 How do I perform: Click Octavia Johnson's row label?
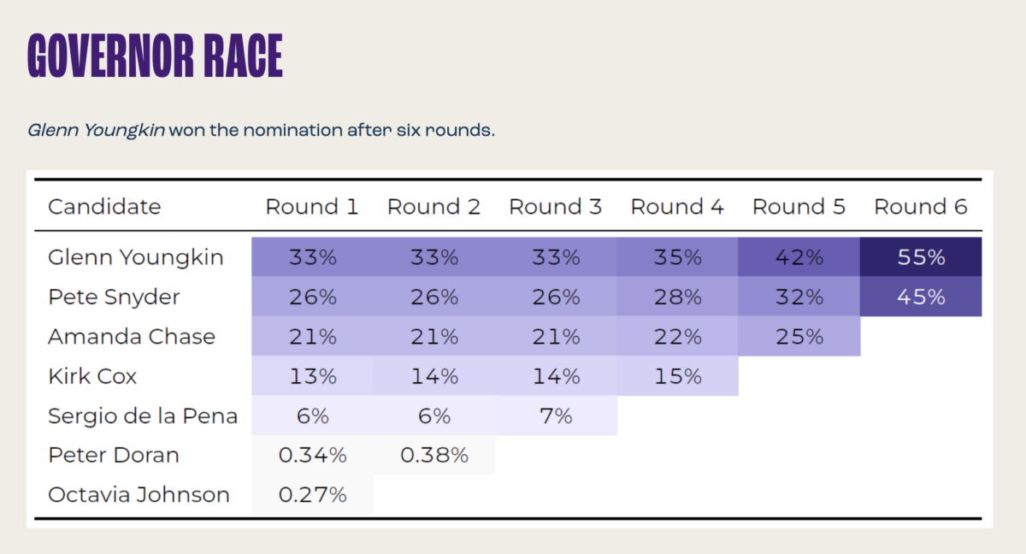click(x=139, y=494)
